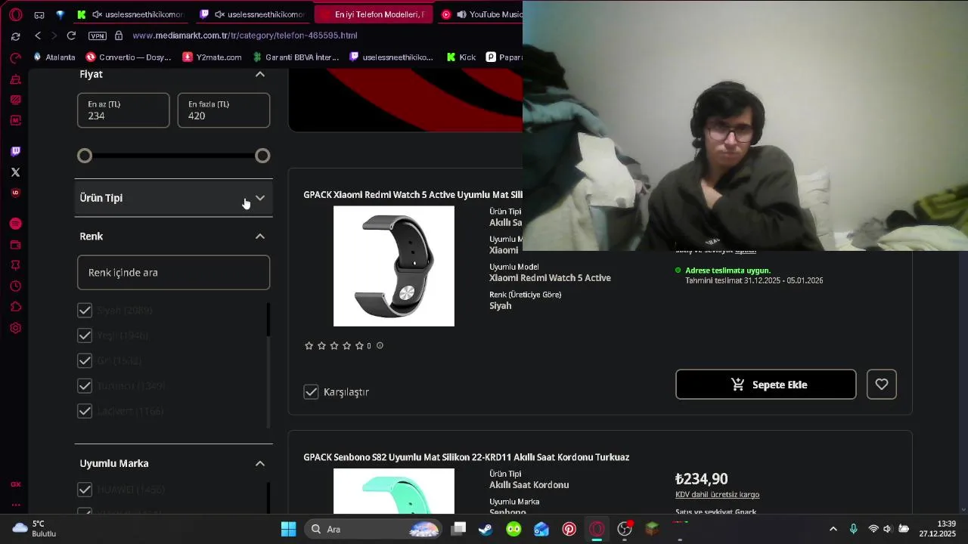Viewport: 968px width, 544px height.
Task: Uncheck the Yeşil color filter checkbox
Action: click(85, 335)
